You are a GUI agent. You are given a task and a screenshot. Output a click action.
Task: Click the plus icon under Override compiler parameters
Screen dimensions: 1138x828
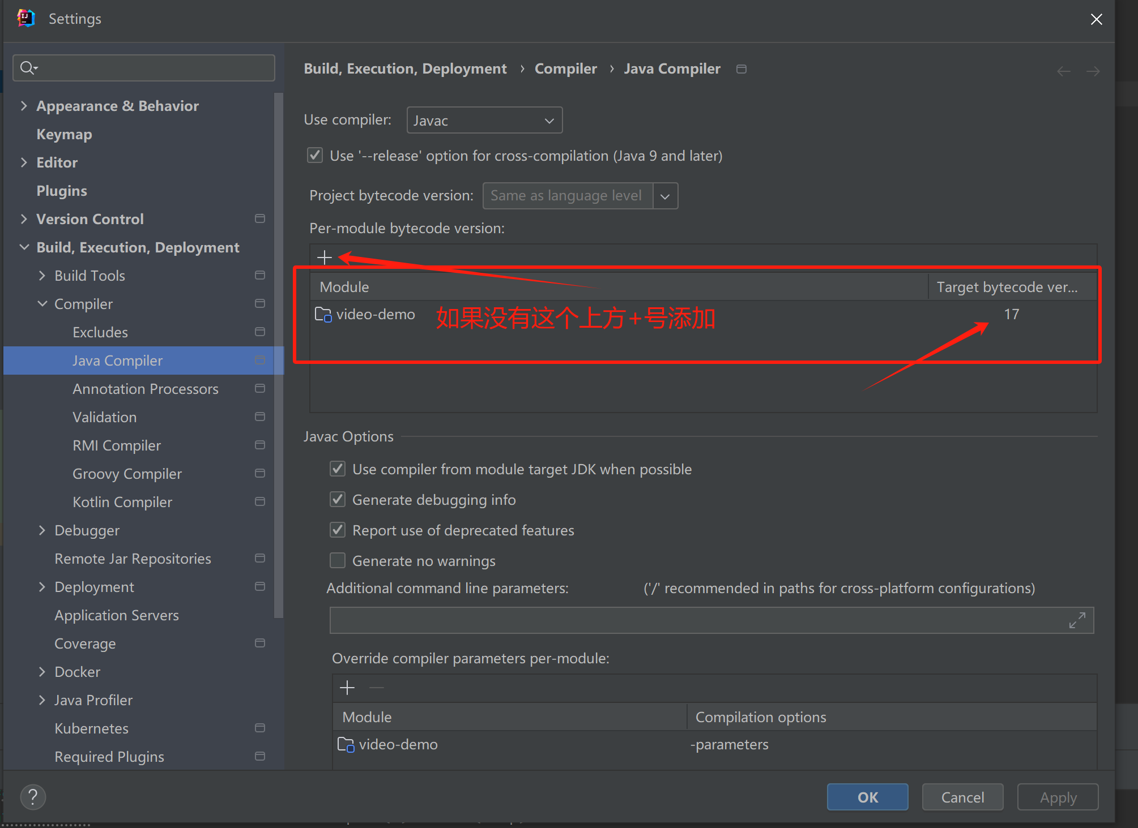click(x=347, y=687)
